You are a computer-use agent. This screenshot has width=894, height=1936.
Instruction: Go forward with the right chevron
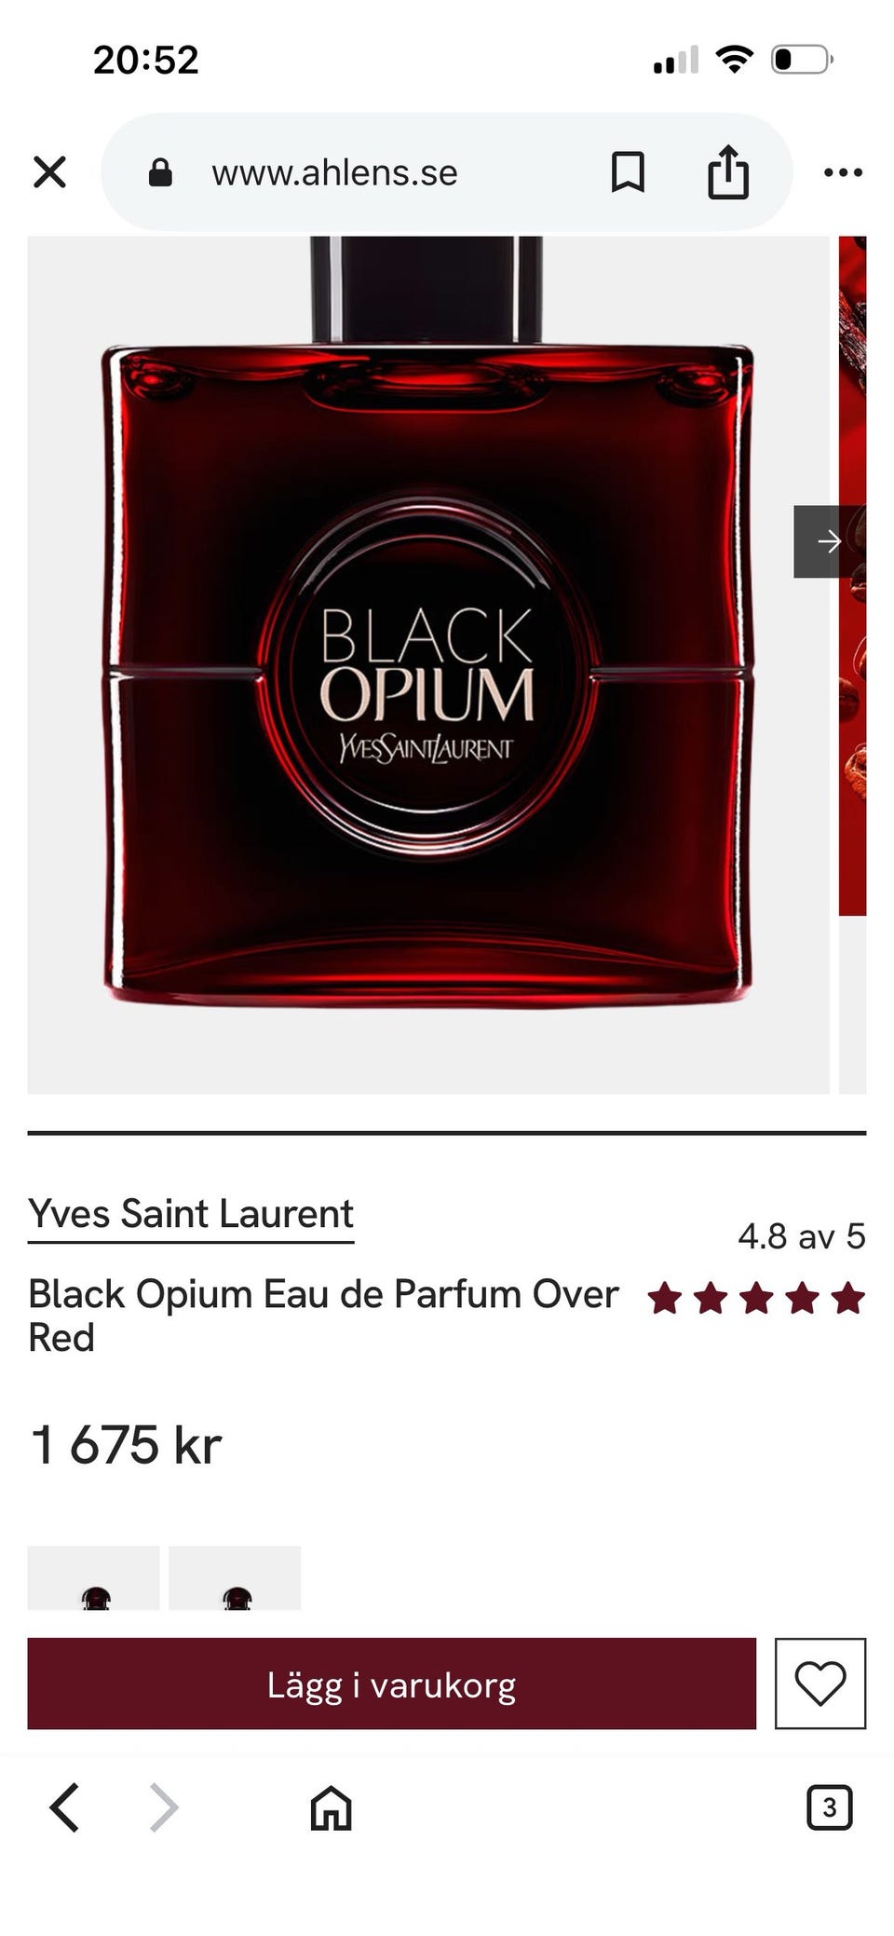tap(164, 1807)
